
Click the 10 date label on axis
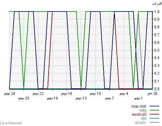(95, 94)
